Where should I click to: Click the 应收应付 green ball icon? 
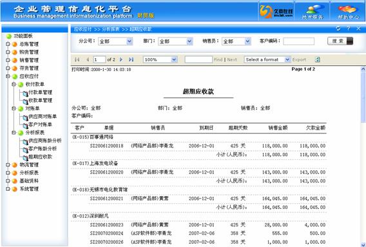click(15, 76)
